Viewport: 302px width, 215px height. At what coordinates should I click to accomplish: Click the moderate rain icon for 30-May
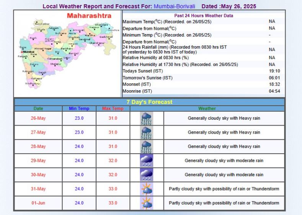[x=146, y=175]
